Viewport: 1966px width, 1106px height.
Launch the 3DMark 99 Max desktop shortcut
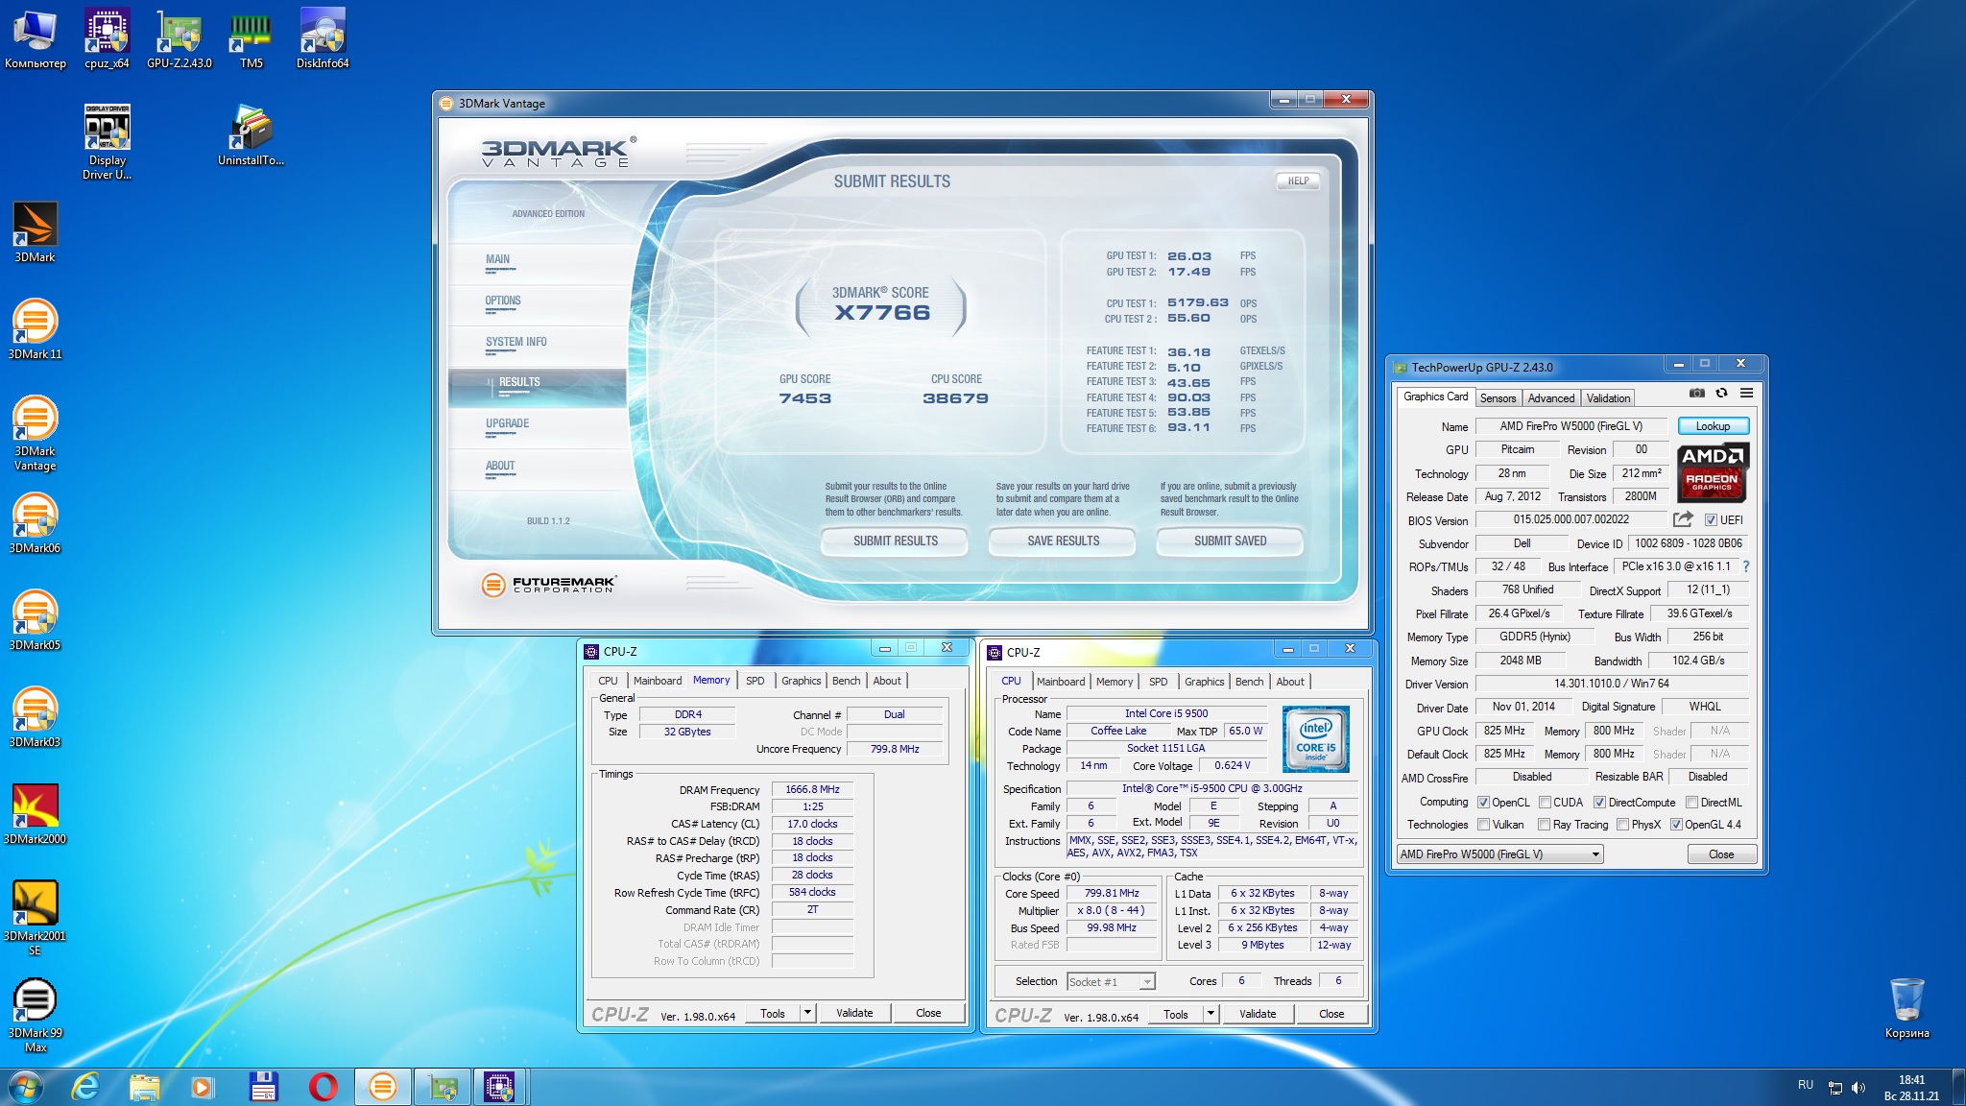point(35,1015)
